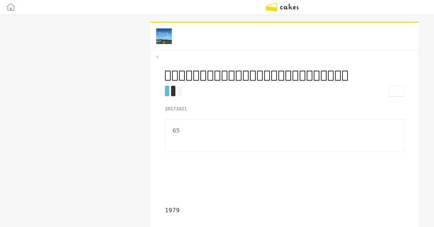Click the number 65 in summary

[176, 130]
